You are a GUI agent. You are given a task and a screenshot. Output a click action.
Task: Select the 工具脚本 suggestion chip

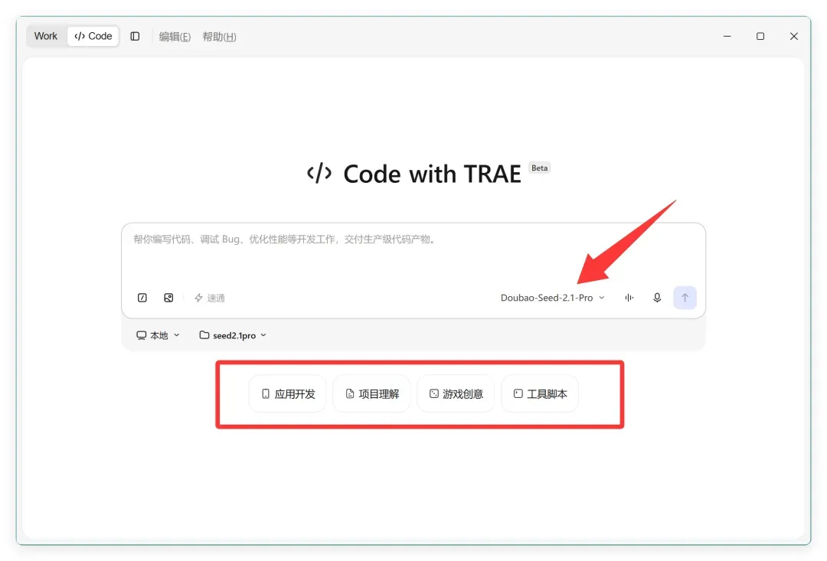click(x=540, y=394)
